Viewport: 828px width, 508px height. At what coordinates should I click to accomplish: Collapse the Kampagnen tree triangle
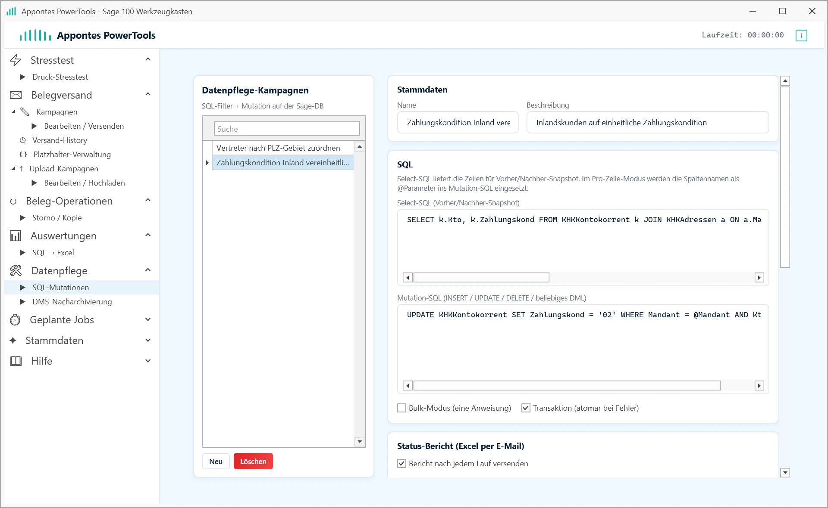(x=13, y=112)
